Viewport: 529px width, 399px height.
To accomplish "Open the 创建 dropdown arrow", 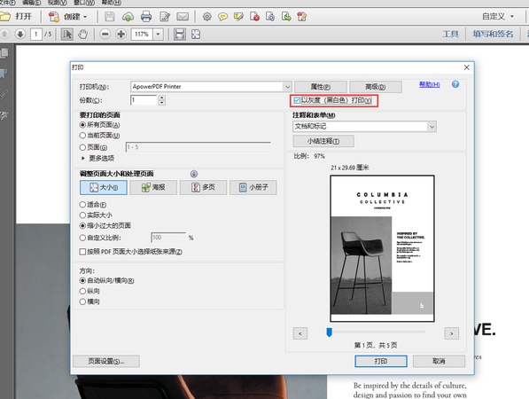I will [85, 17].
